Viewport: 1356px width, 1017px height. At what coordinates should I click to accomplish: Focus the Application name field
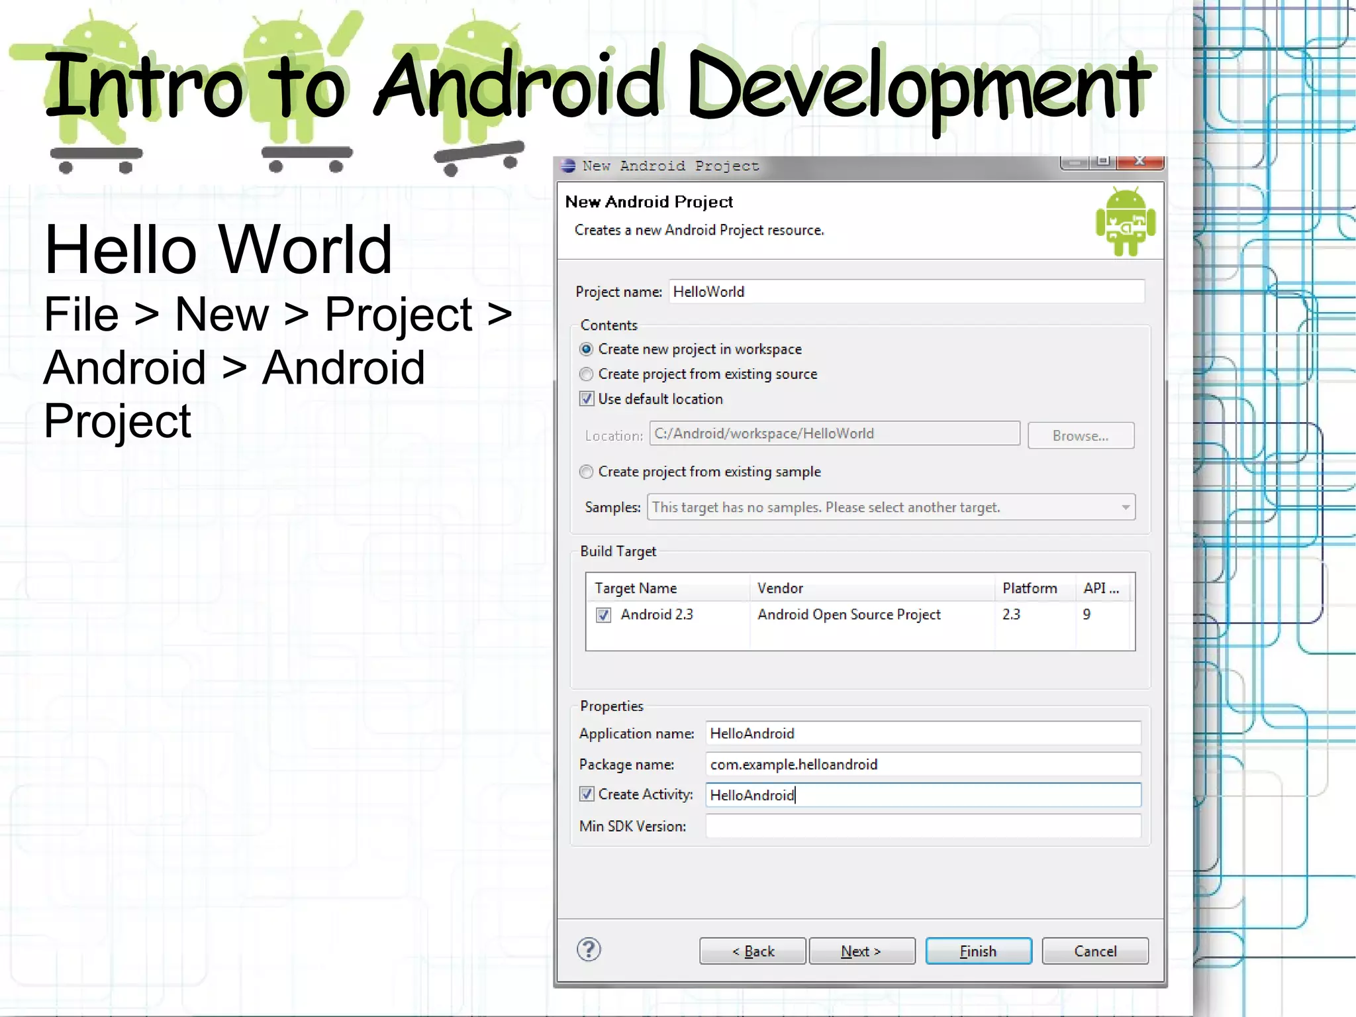point(923,733)
